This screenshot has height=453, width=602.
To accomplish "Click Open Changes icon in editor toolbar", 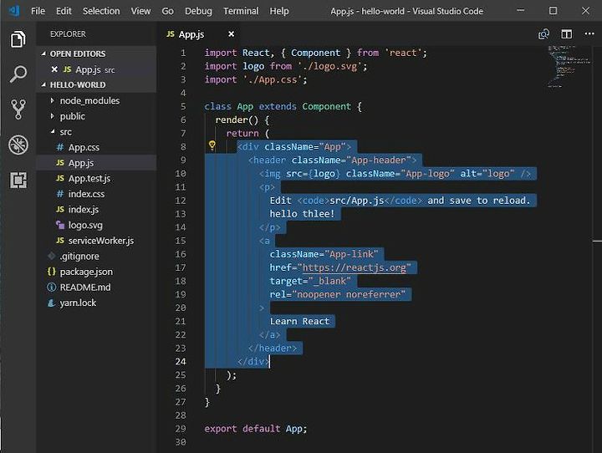I will pyautogui.click(x=543, y=34).
